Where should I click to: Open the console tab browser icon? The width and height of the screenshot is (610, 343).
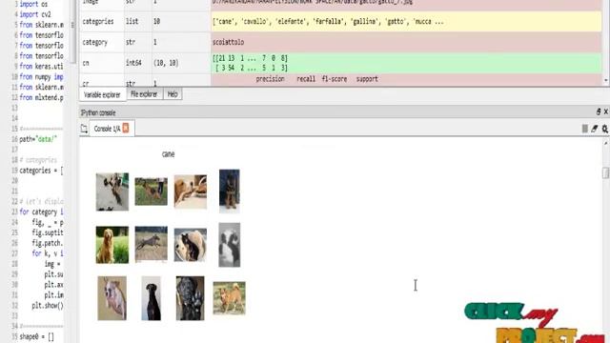pos(84,129)
